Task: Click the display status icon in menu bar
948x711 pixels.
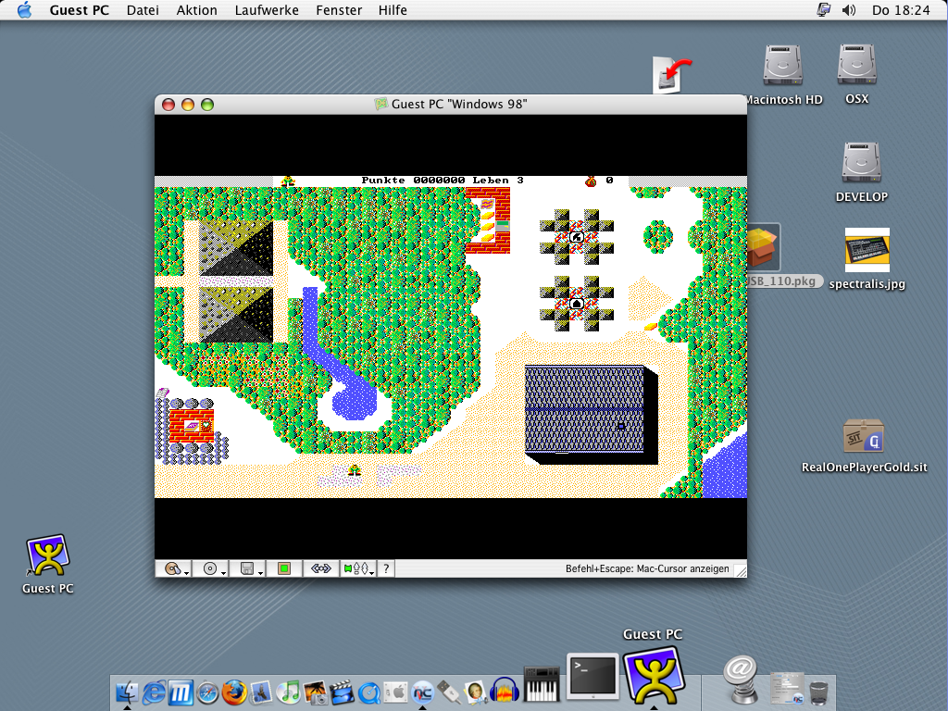Action: tap(823, 10)
